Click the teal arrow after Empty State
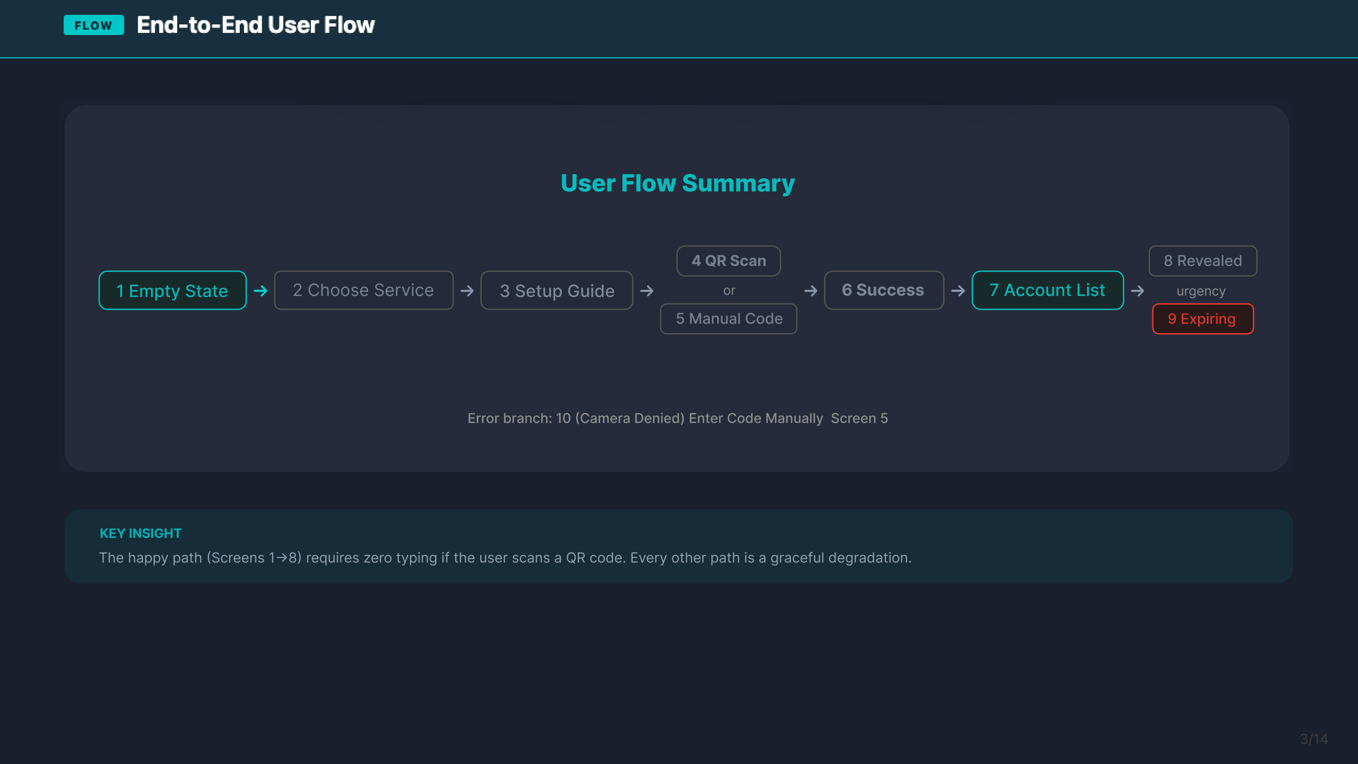1358x764 pixels. pyautogui.click(x=260, y=290)
